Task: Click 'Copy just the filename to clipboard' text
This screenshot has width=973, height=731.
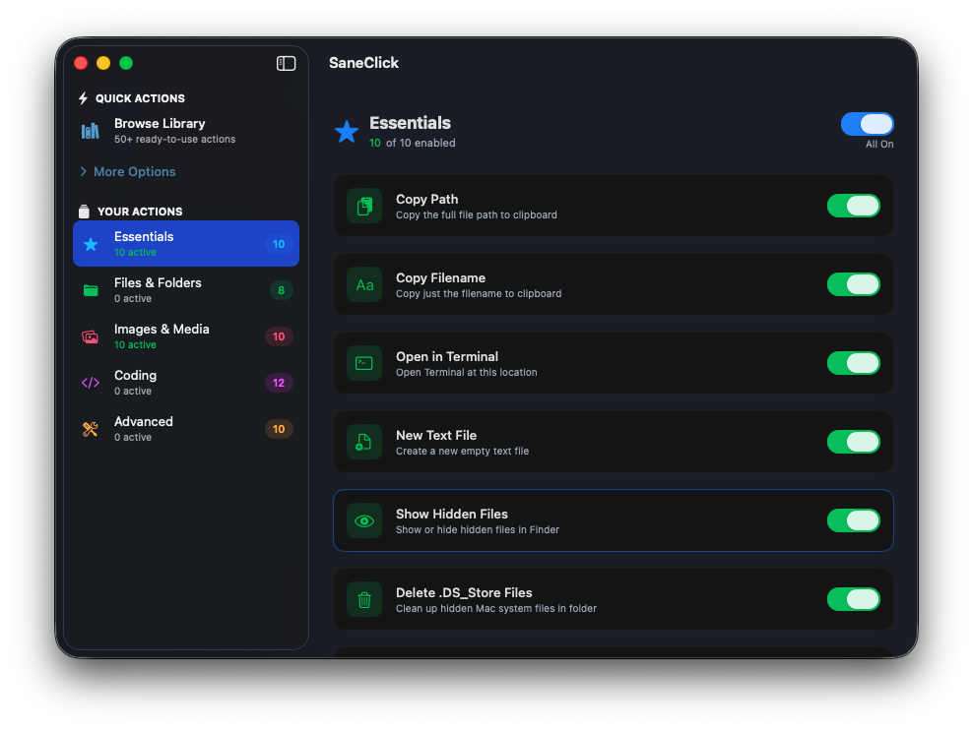Action: point(479,294)
